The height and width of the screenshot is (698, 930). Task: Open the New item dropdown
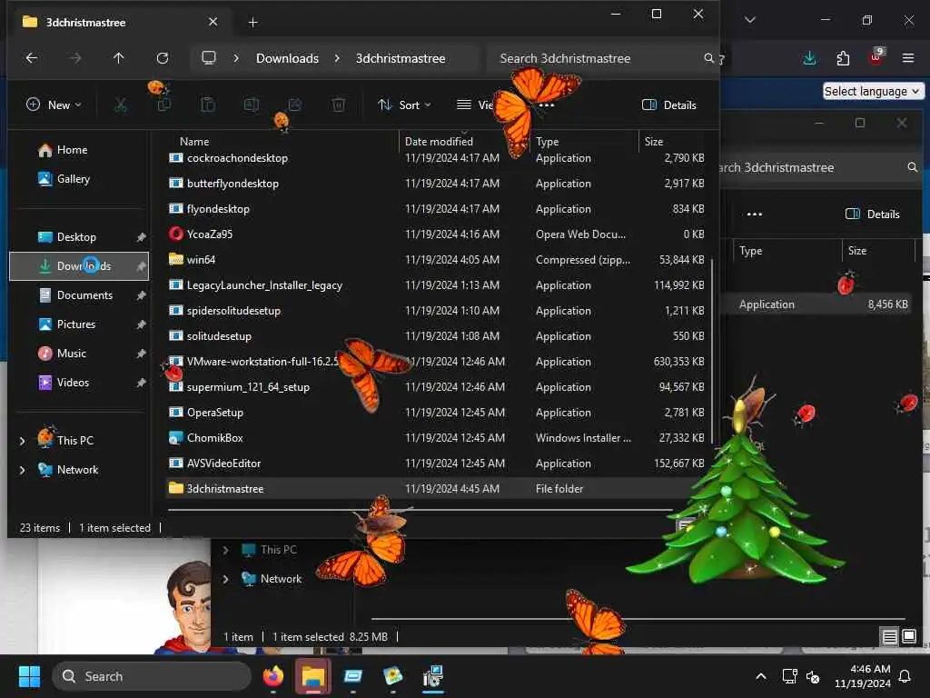[x=54, y=105]
